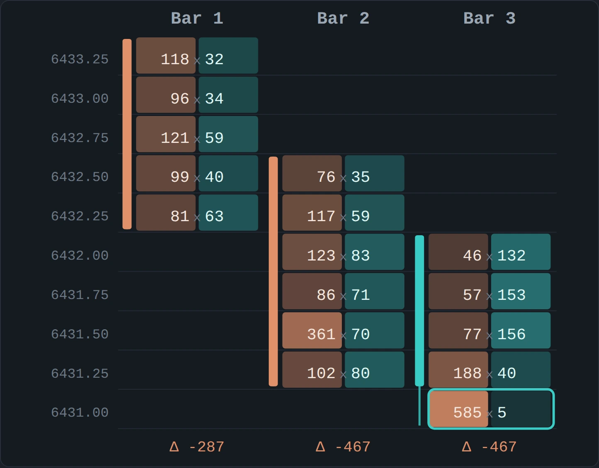Click ask cell 80 in Bar 2
599x468 pixels.
[375, 370]
